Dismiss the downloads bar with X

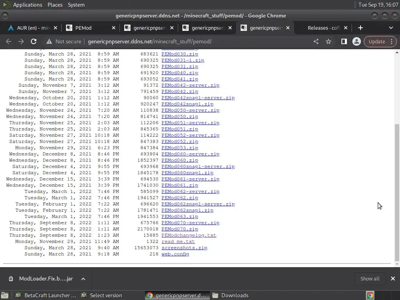pyautogui.click(x=393, y=279)
